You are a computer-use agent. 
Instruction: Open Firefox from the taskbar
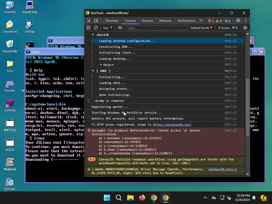[142, 198]
